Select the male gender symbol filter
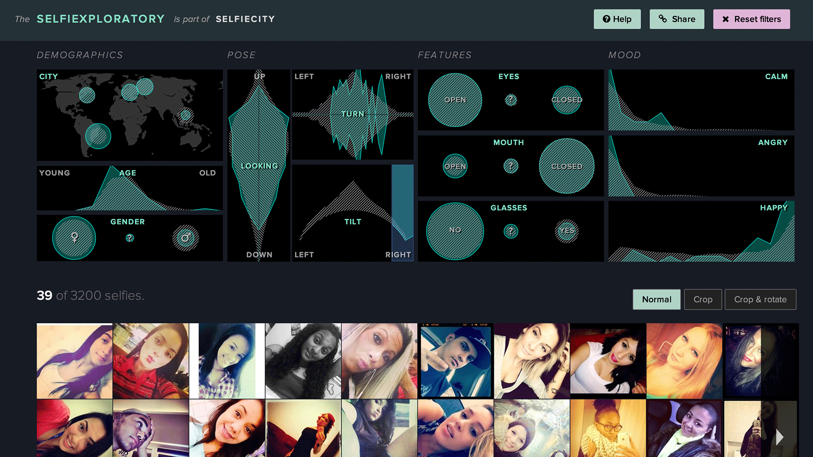Viewport: 813px width, 457px height. click(x=185, y=238)
